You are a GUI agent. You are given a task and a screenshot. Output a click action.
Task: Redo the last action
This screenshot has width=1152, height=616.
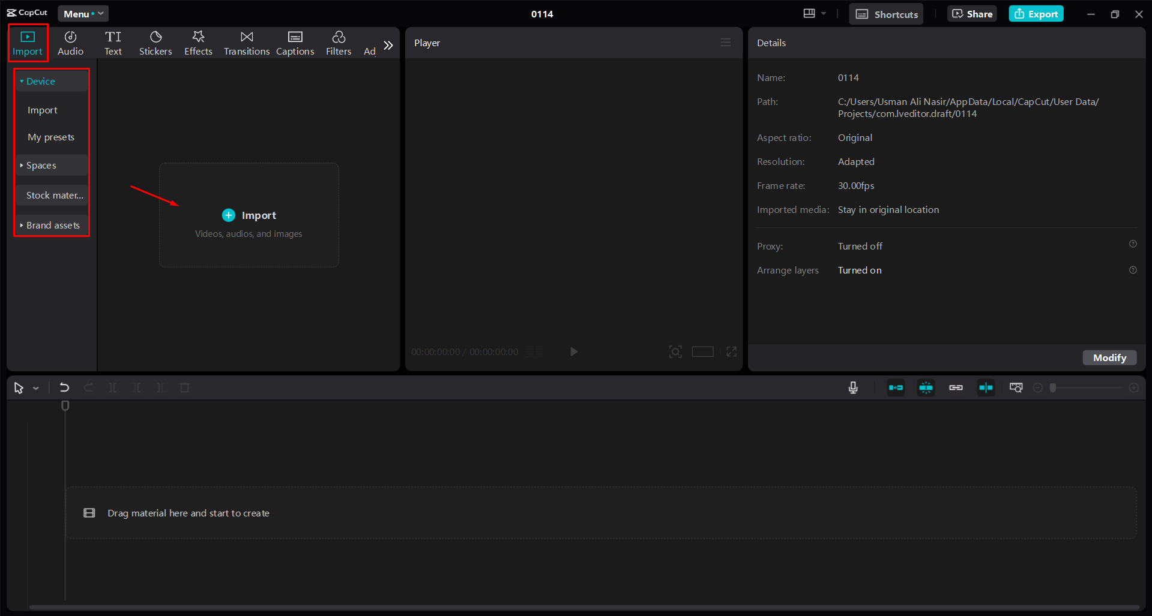[x=88, y=388]
